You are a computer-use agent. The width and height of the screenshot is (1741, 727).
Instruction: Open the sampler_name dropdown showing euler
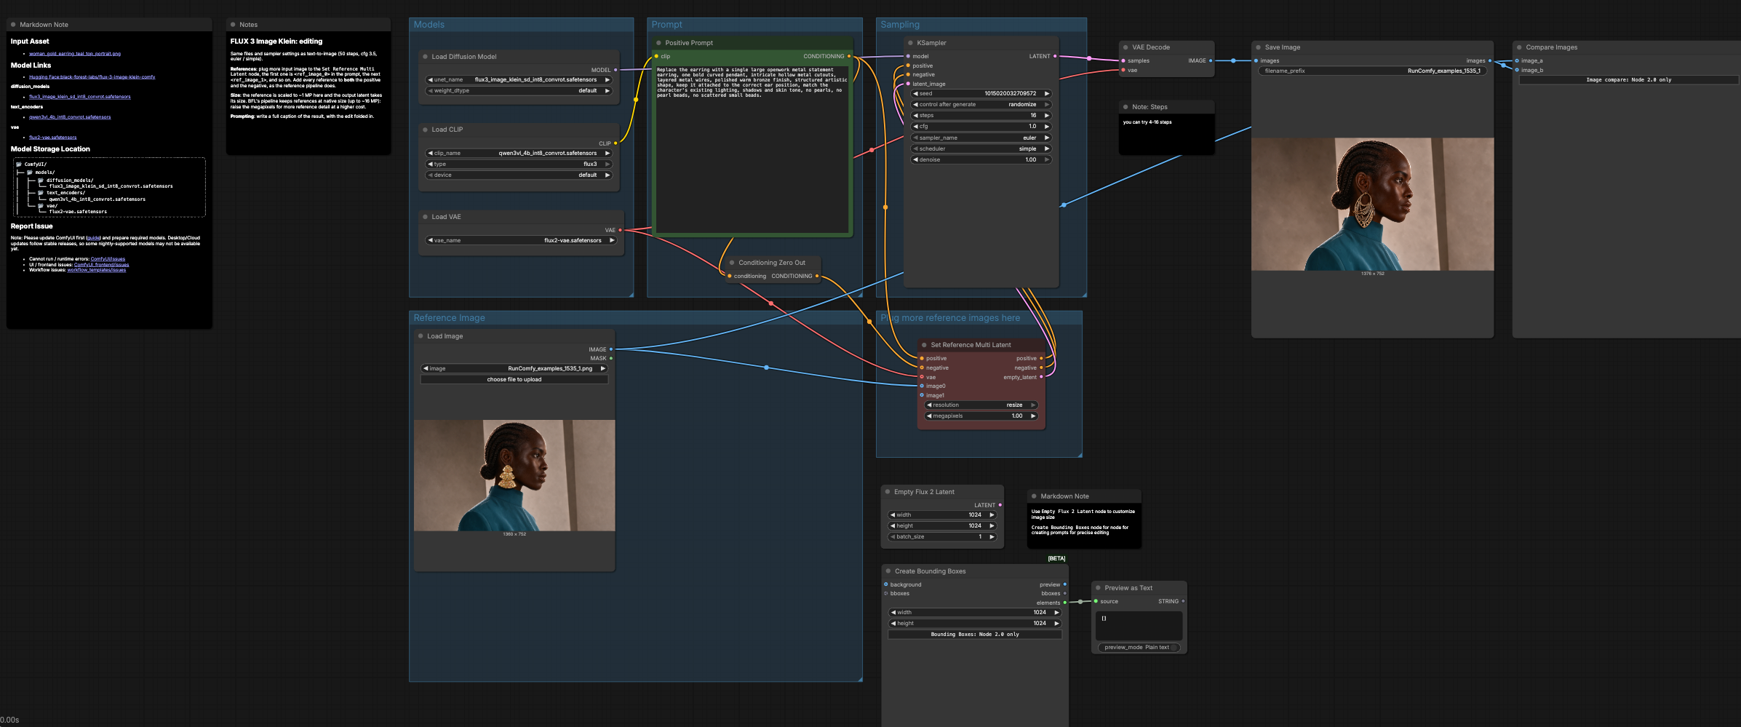click(981, 138)
